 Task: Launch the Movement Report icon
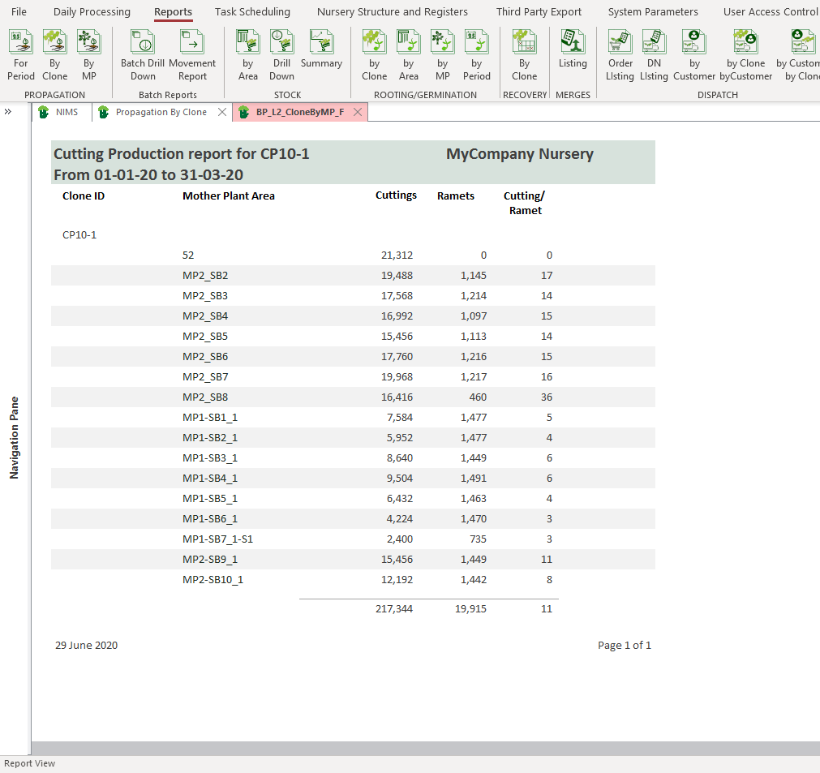(x=192, y=54)
